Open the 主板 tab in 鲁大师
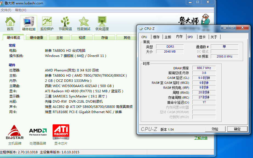 click(59, 38)
